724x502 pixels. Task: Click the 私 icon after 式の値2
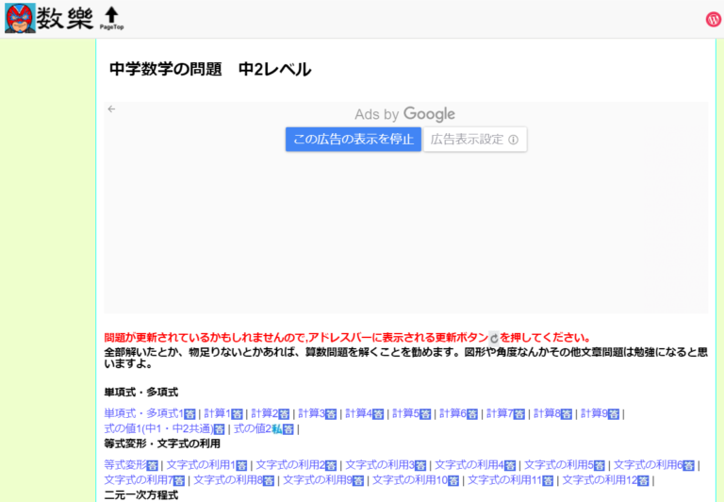276,429
